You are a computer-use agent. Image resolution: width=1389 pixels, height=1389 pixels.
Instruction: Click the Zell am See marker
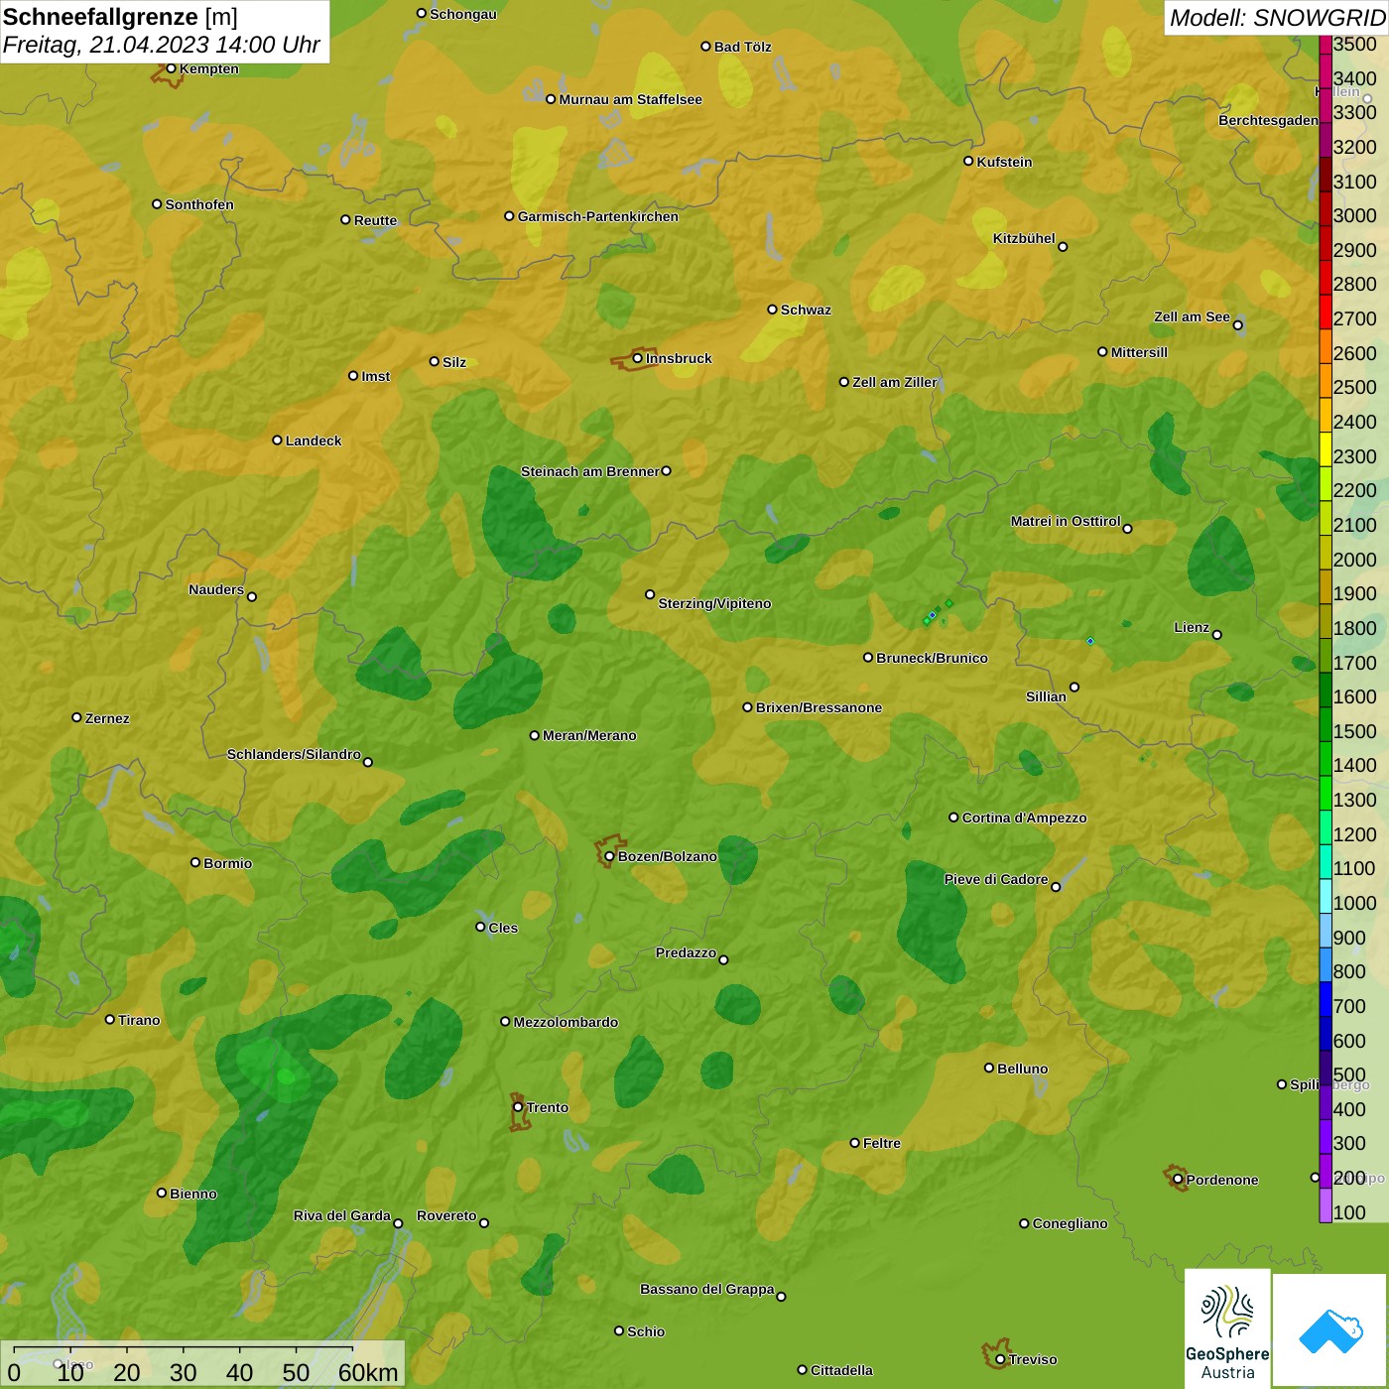click(x=1237, y=324)
